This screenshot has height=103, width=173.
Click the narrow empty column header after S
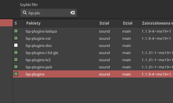[x=22, y=23]
